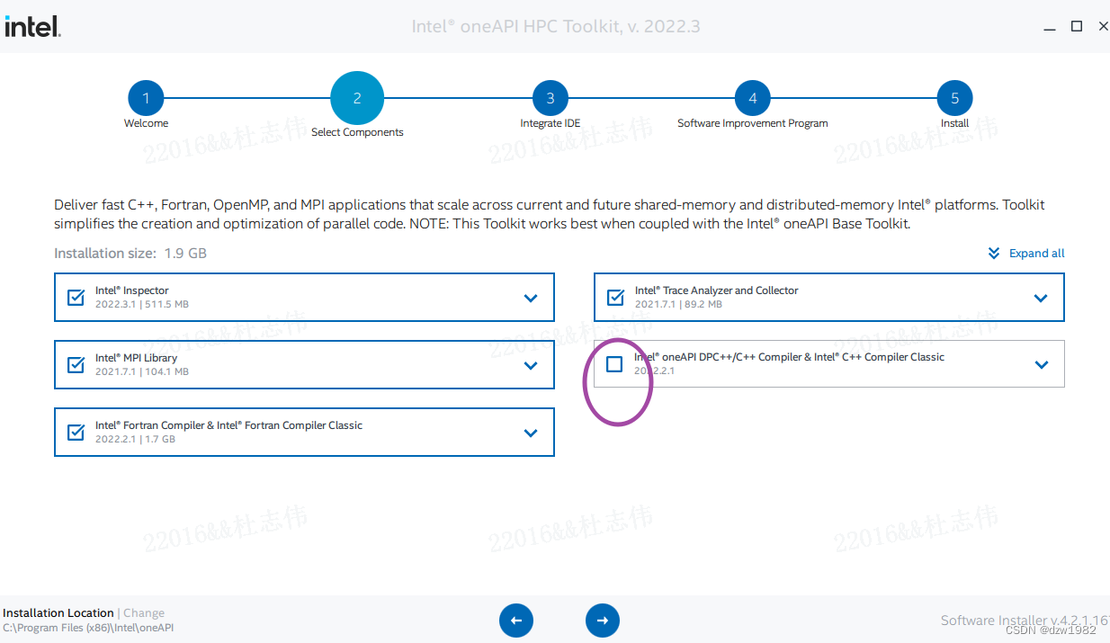Click the Expand all link
The image size is (1110, 643).
(x=1037, y=254)
